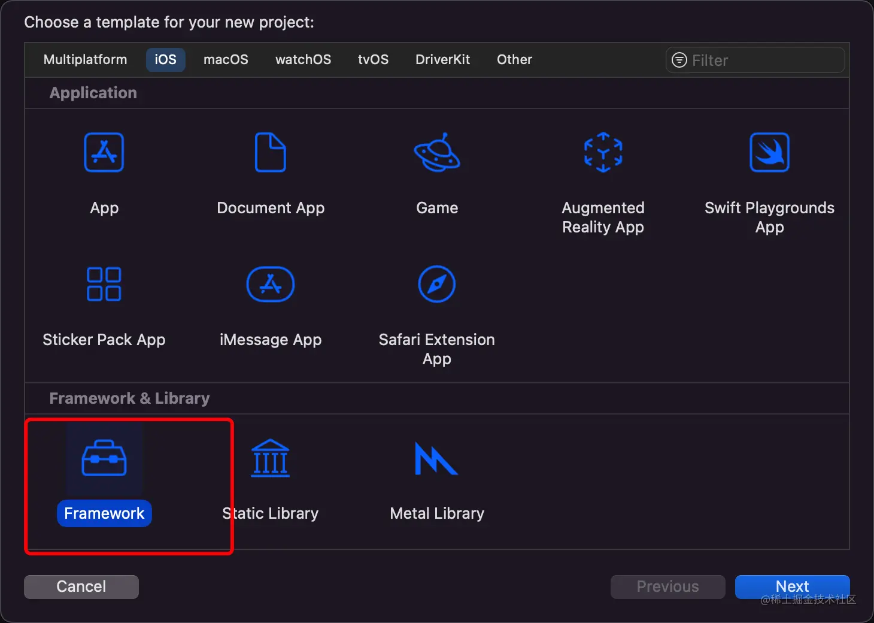Open the watchOS tab

tap(303, 59)
